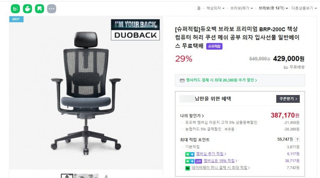The width and height of the screenshot is (320, 178).
Task: Click the 쿠폰받기 button
Action: pos(288,99)
